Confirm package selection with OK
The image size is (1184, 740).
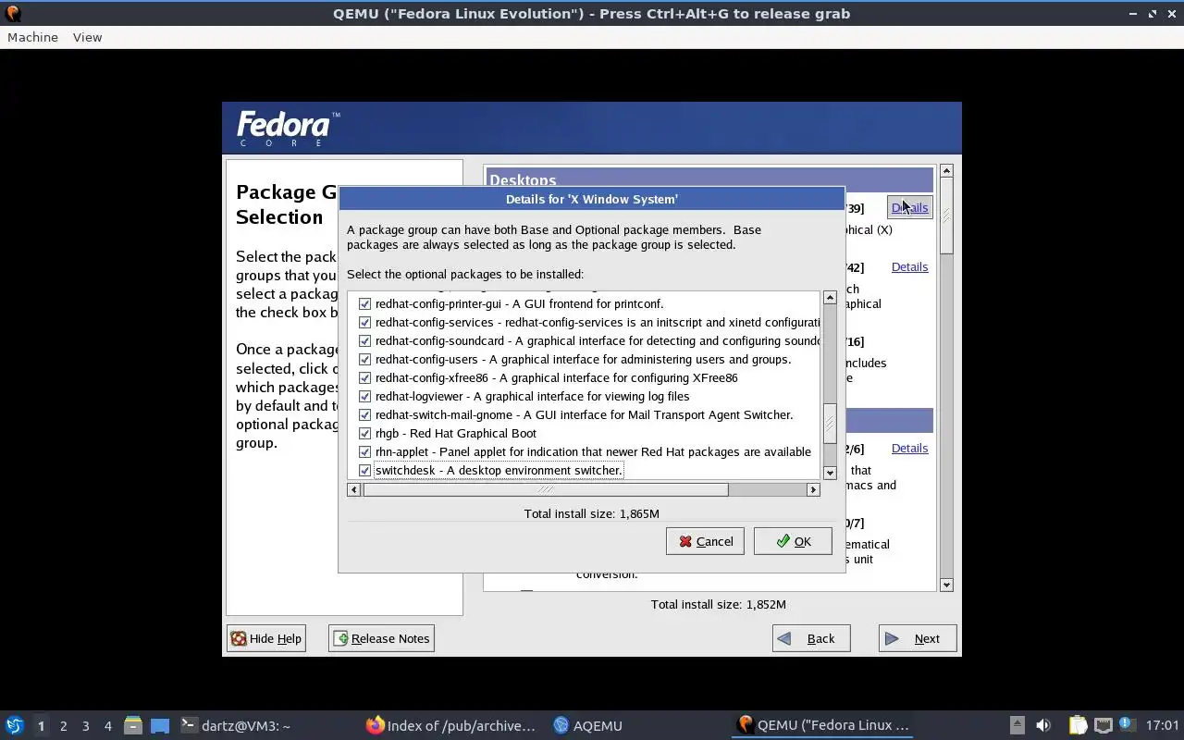793,541
